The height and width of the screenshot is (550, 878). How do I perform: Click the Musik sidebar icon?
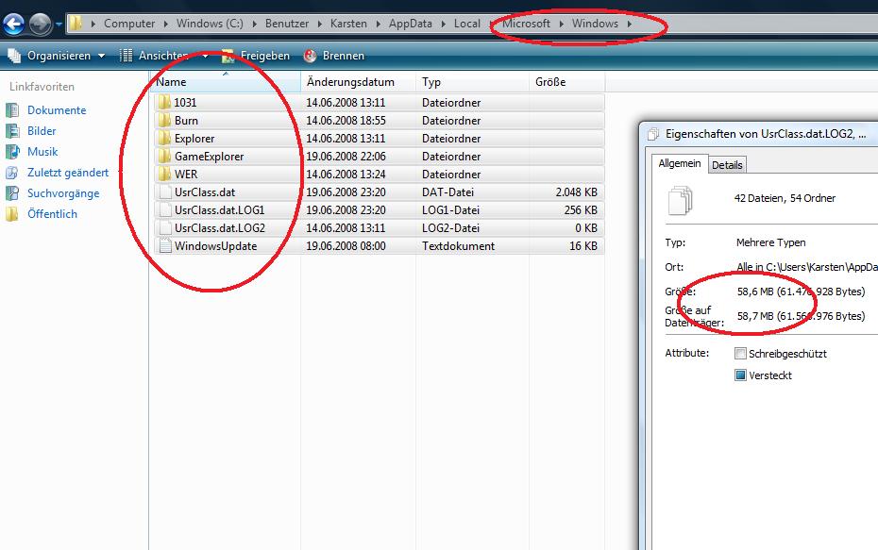pyautogui.click(x=12, y=152)
